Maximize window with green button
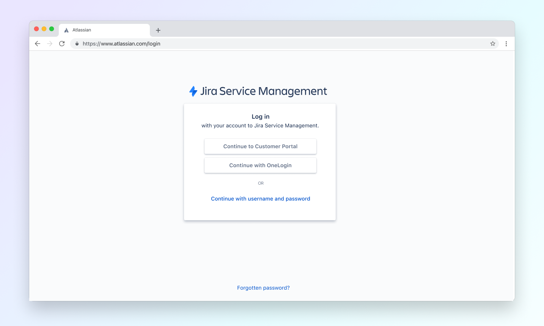The height and width of the screenshot is (326, 544). (52, 29)
